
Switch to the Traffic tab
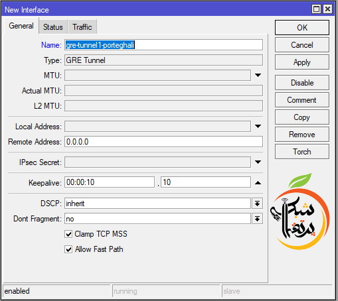82,27
